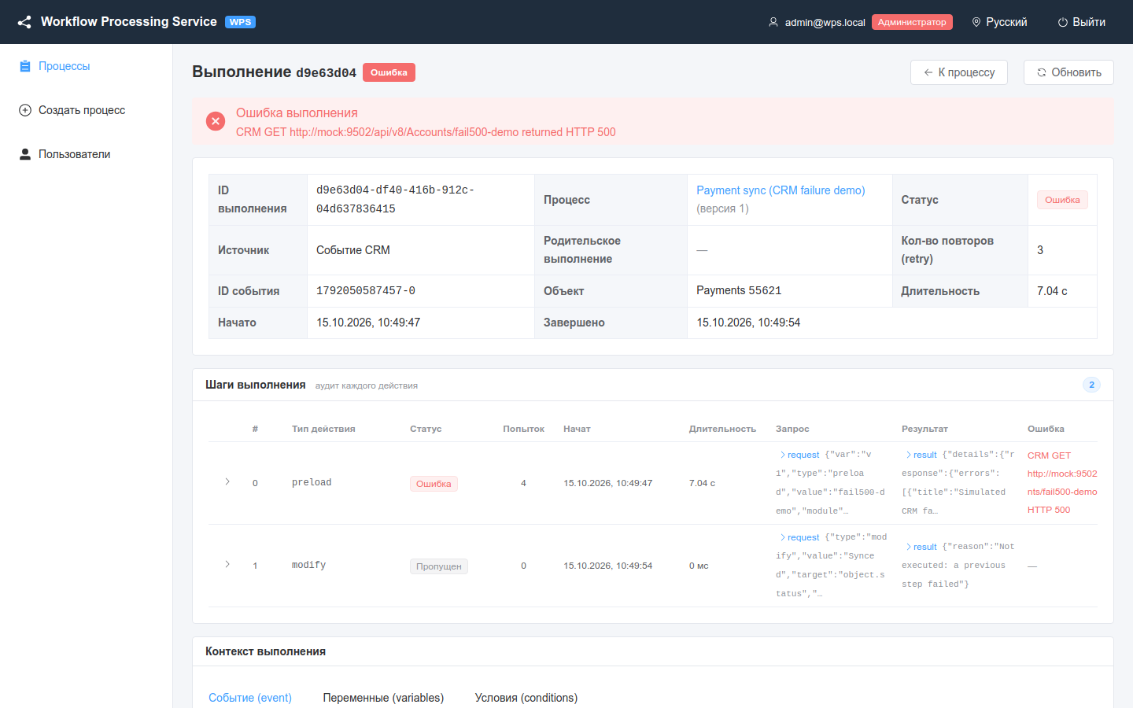This screenshot has height=708, width=1133.
Task: Expand the modify step row
Action: pos(227,564)
